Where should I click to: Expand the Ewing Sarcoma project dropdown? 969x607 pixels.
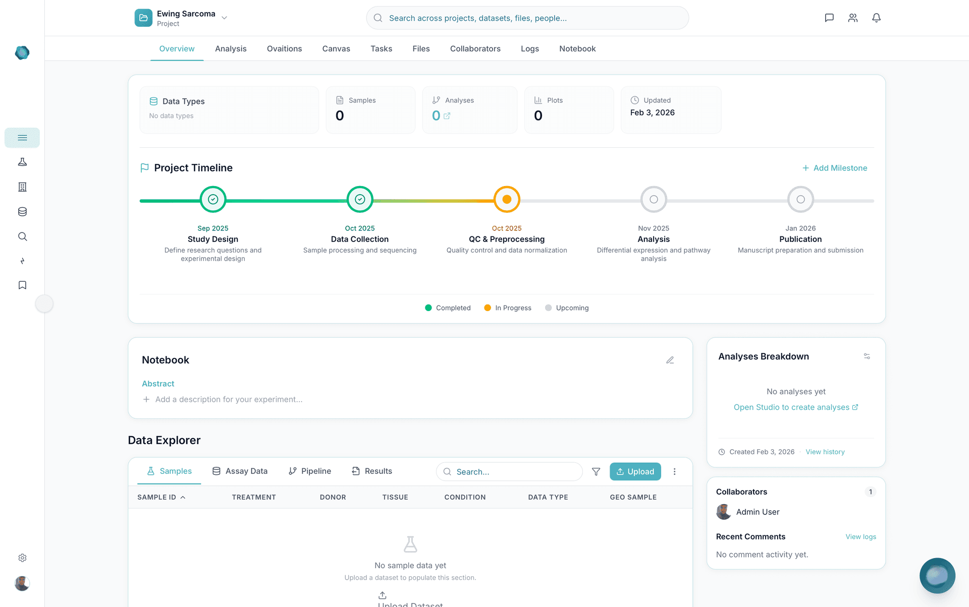(225, 18)
